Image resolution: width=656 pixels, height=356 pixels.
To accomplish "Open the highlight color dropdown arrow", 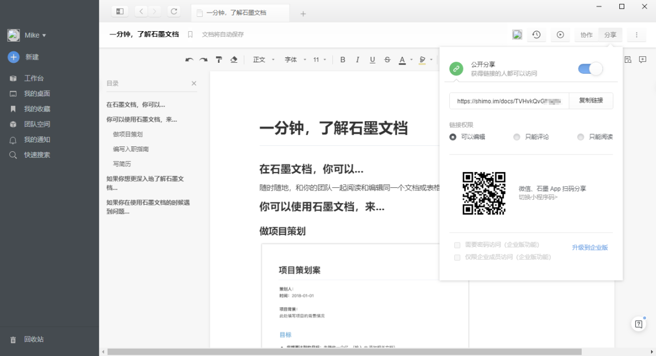I will pos(431,60).
